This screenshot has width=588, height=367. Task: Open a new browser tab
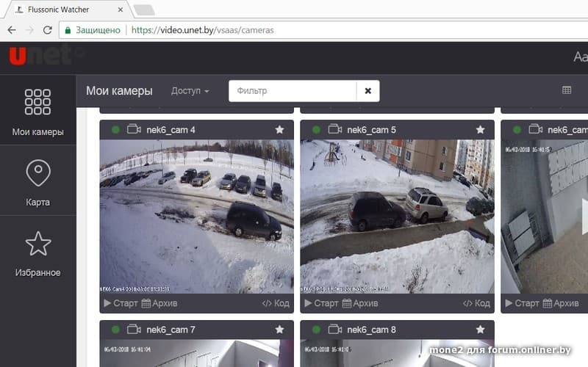(x=144, y=10)
